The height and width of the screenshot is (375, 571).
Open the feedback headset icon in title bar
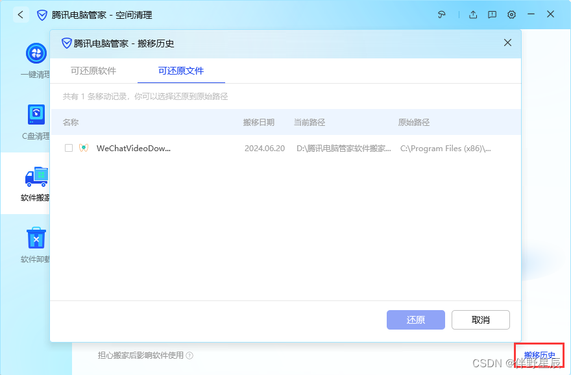tap(441, 14)
